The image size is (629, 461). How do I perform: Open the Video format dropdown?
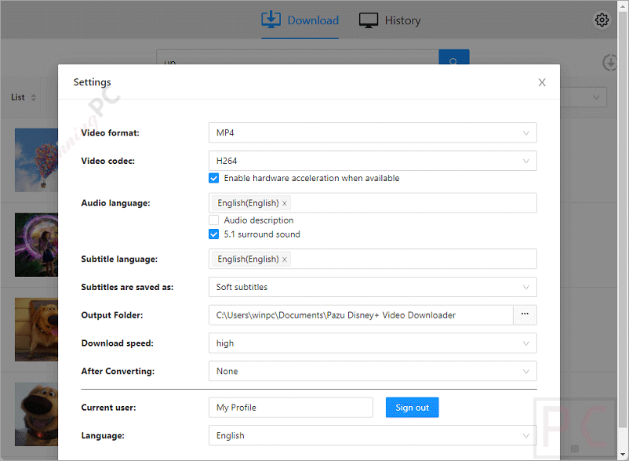tap(373, 133)
